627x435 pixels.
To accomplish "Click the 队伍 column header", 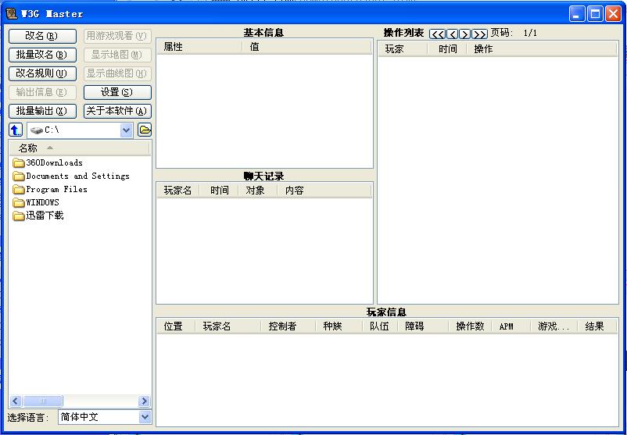I will coord(380,326).
